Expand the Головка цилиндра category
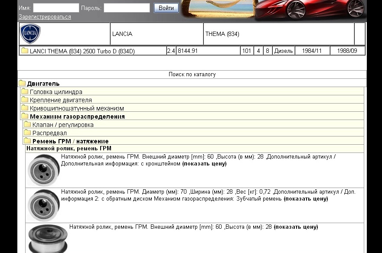This screenshot has width=382, height=253. pyautogui.click(x=56, y=92)
